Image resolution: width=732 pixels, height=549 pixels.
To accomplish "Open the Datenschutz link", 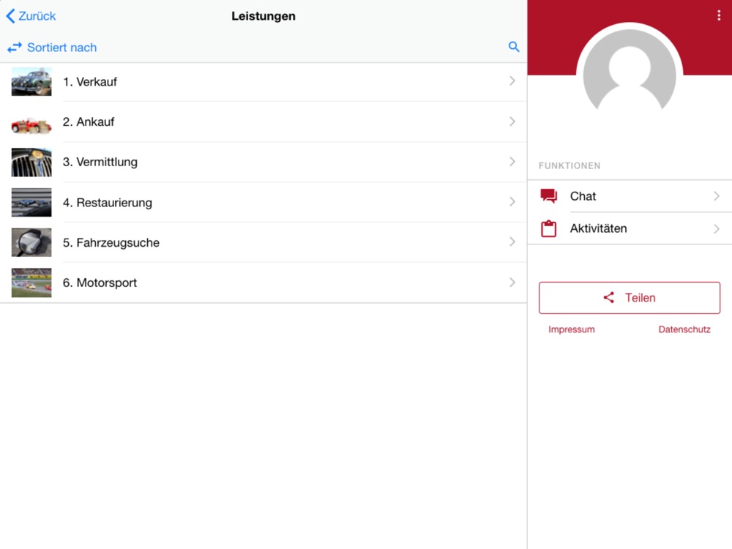I will (684, 329).
